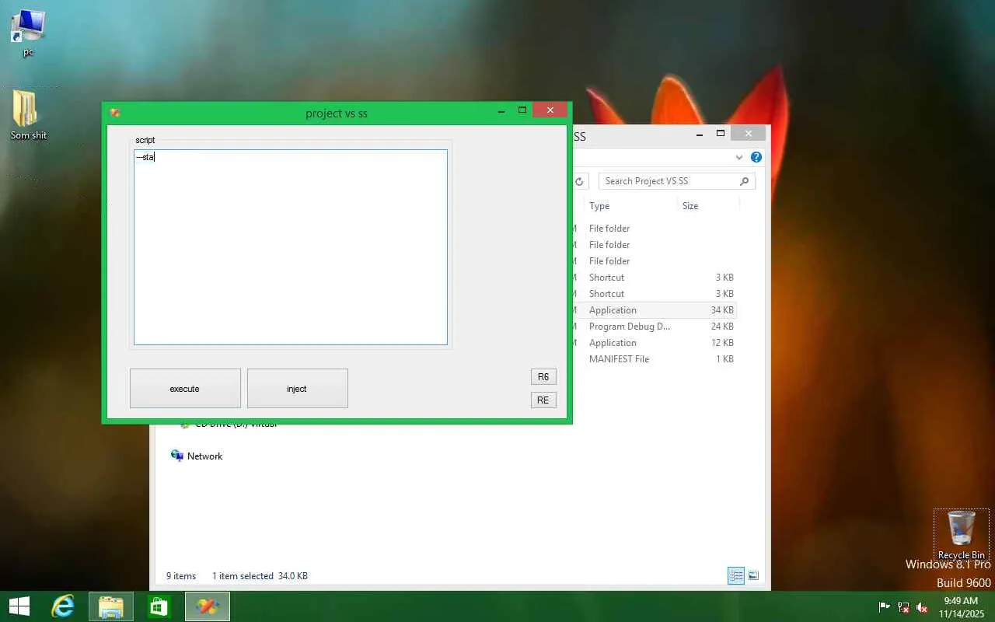
Task: Open the Windows Store taskbar icon
Action: (159, 606)
